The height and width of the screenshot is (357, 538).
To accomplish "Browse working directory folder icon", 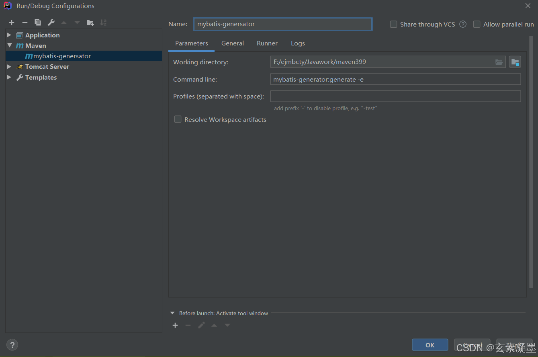I will 499,62.
